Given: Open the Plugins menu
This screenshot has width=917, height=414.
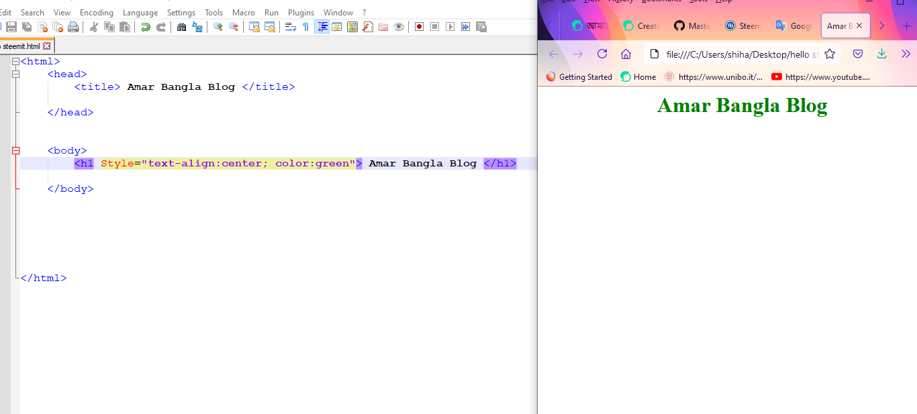Looking at the screenshot, I should 301,13.
